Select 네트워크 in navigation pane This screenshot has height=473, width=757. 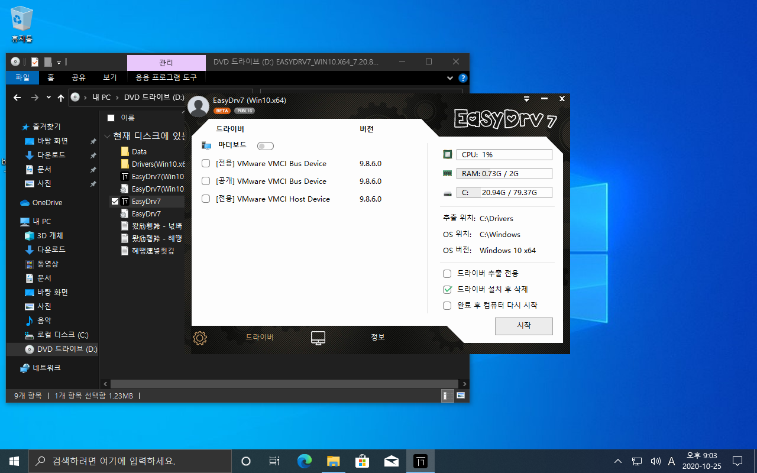[47, 368]
